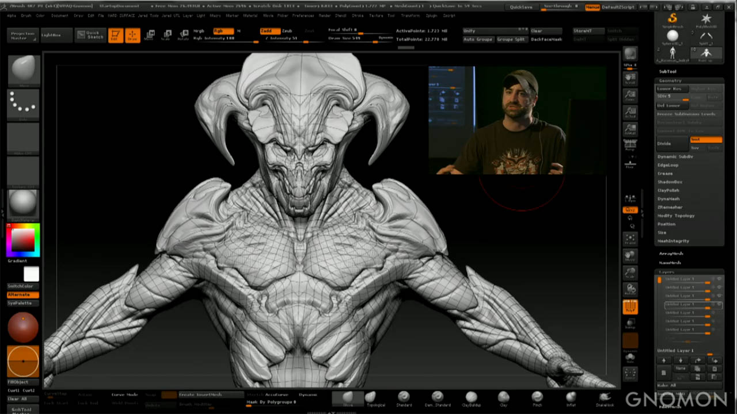Activate the Draw mode button
737x414 pixels.
click(x=132, y=35)
